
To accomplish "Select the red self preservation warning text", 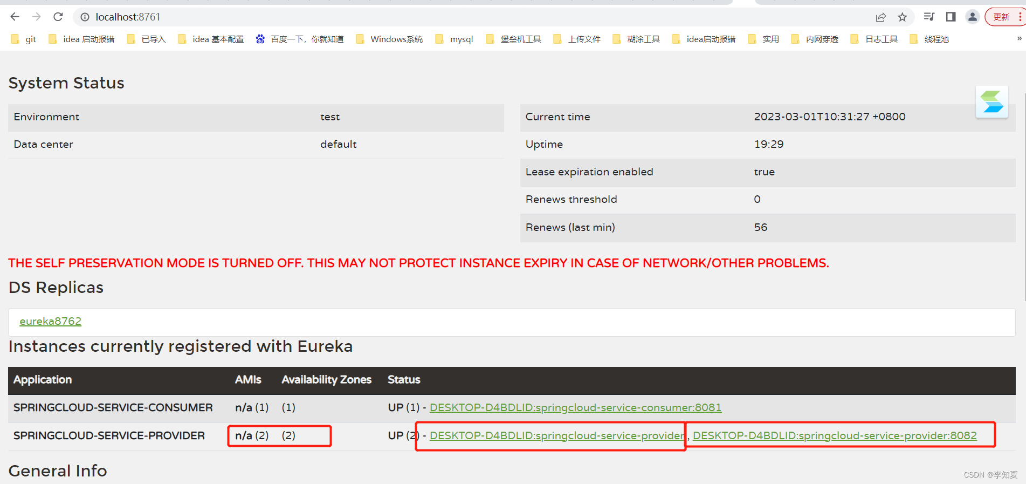I will (418, 263).
